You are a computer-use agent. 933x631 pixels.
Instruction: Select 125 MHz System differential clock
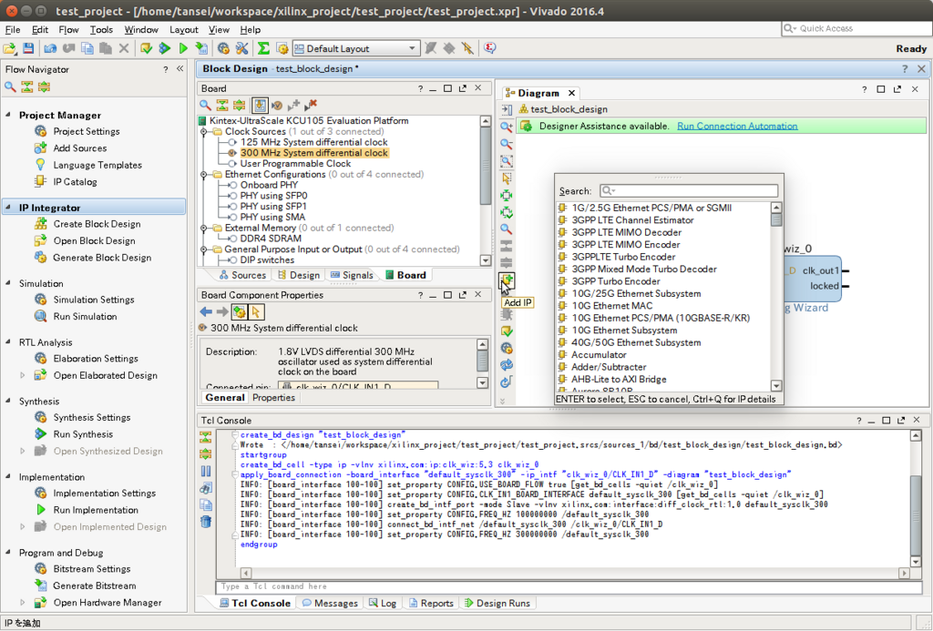coord(313,142)
